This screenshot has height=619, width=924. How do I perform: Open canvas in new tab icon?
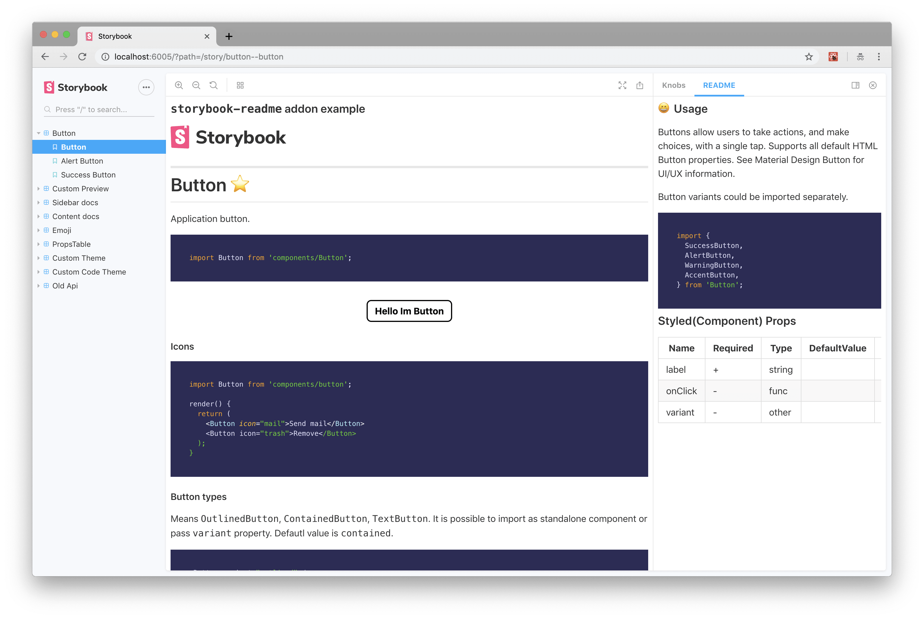pos(640,85)
